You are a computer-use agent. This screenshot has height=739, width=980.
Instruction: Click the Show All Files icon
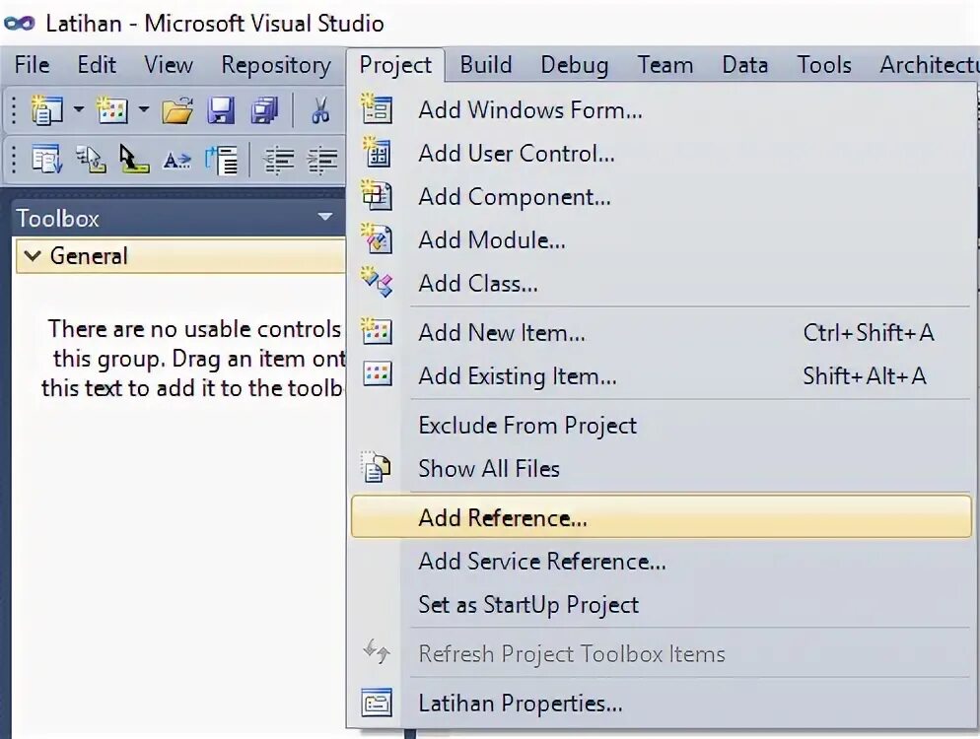(x=377, y=467)
